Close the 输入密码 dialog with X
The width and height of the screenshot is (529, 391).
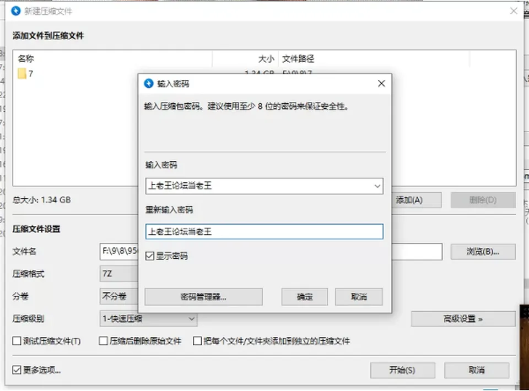pyautogui.click(x=381, y=84)
